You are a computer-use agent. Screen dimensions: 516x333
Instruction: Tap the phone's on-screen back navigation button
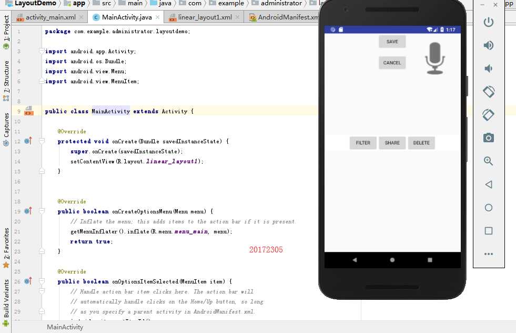pyautogui.click(x=355, y=260)
